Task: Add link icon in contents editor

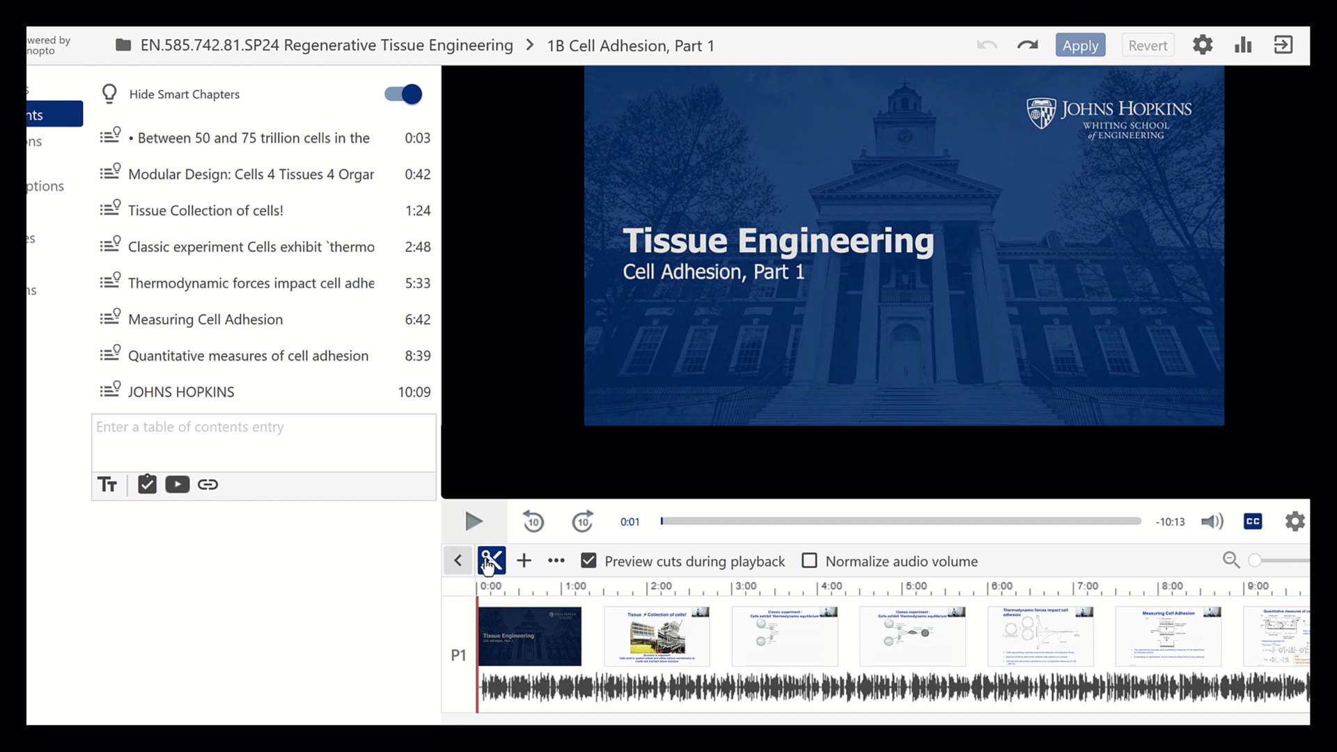Action: (208, 485)
